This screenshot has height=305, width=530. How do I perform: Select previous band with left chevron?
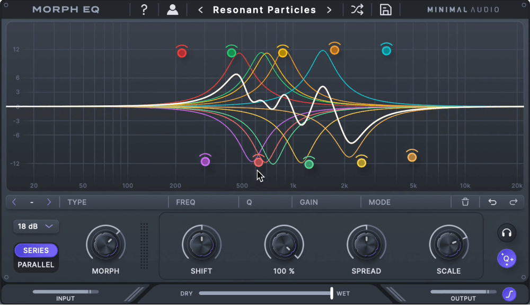(x=14, y=202)
